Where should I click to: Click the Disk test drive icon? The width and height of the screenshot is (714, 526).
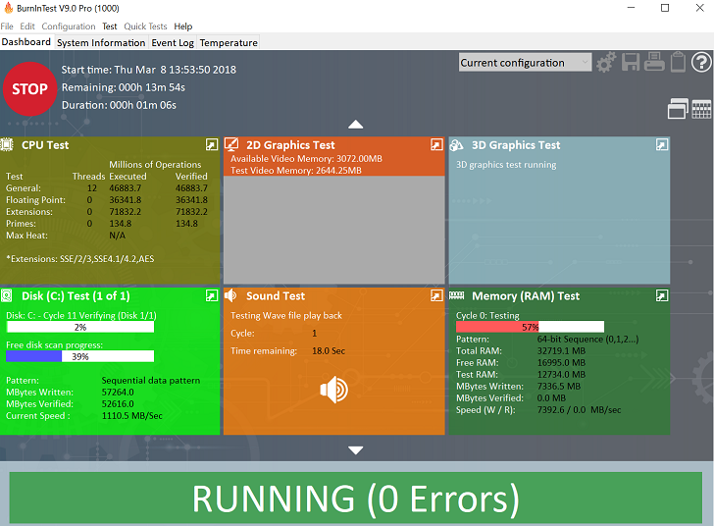pos(6,295)
